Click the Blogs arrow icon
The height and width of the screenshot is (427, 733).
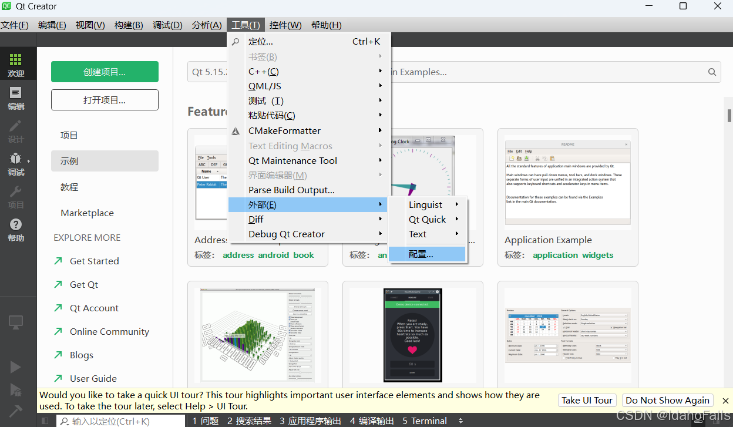coord(58,355)
